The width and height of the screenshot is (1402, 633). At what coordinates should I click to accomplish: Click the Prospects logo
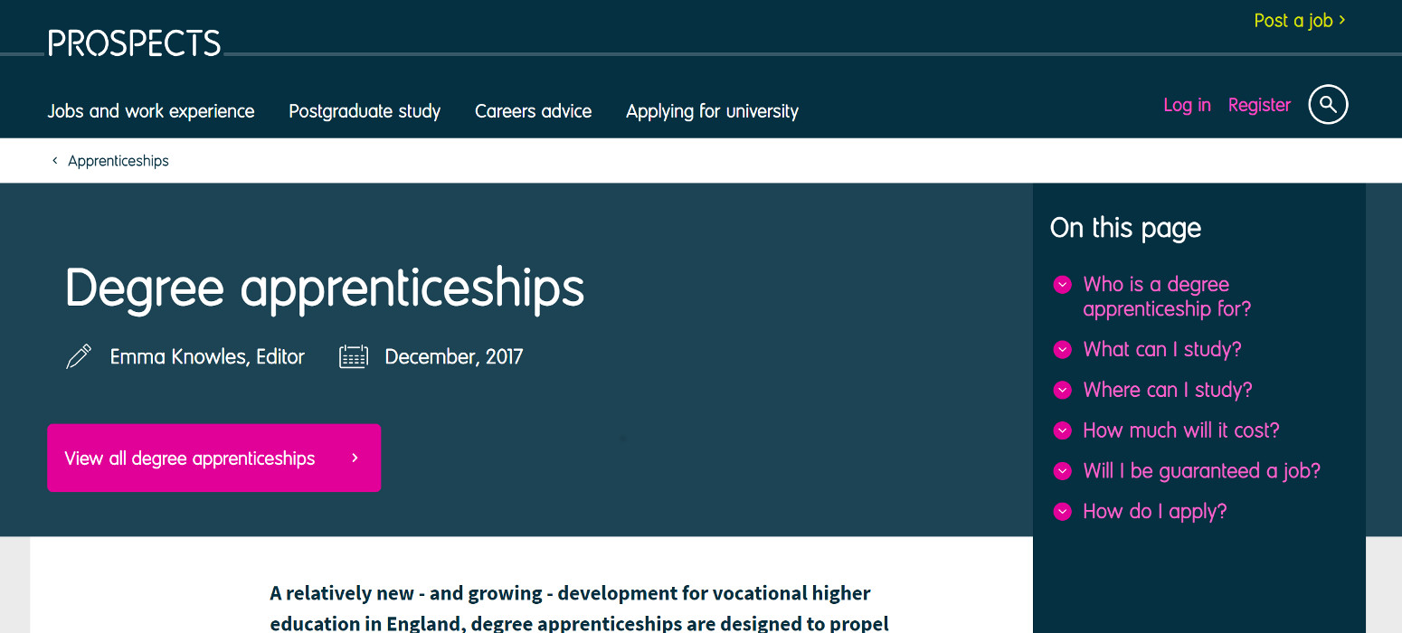coord(135,43)
